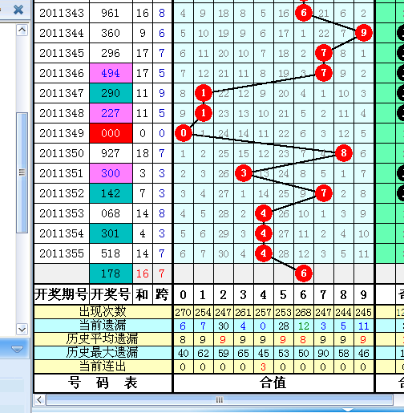The width and height of the screenshot is (404, 413).
Task: Click the horizontal scrollbar left arrow
Action: point(39,400)
